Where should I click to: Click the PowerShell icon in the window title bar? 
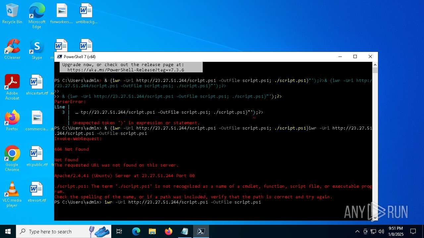59,57
